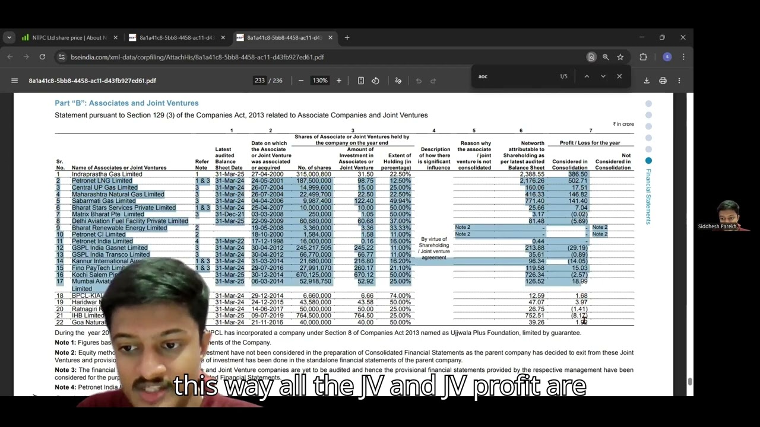Go to next search result

pyautogui.click(x=603, y=77)
